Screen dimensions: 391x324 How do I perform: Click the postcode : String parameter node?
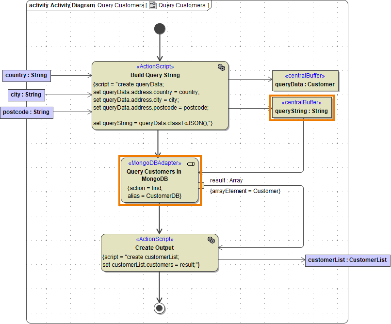point(27,112)
